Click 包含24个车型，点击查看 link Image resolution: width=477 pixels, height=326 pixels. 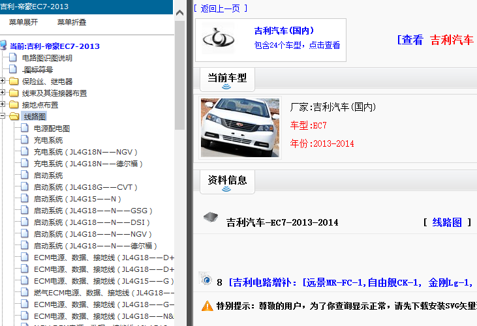coord(297,45)
